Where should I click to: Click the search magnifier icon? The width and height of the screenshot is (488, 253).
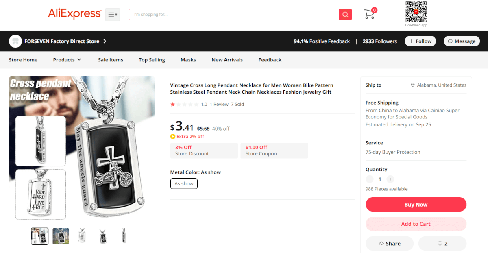click(x=345, y=15)
